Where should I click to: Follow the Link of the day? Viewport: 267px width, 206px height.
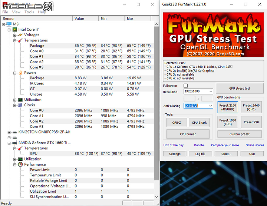pyautogui.click(x=174, y=145)
